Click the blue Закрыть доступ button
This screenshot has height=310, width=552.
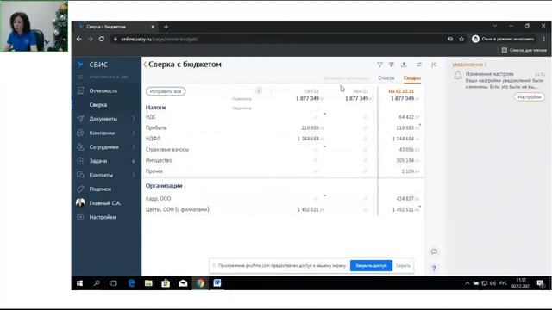point(371,266)
